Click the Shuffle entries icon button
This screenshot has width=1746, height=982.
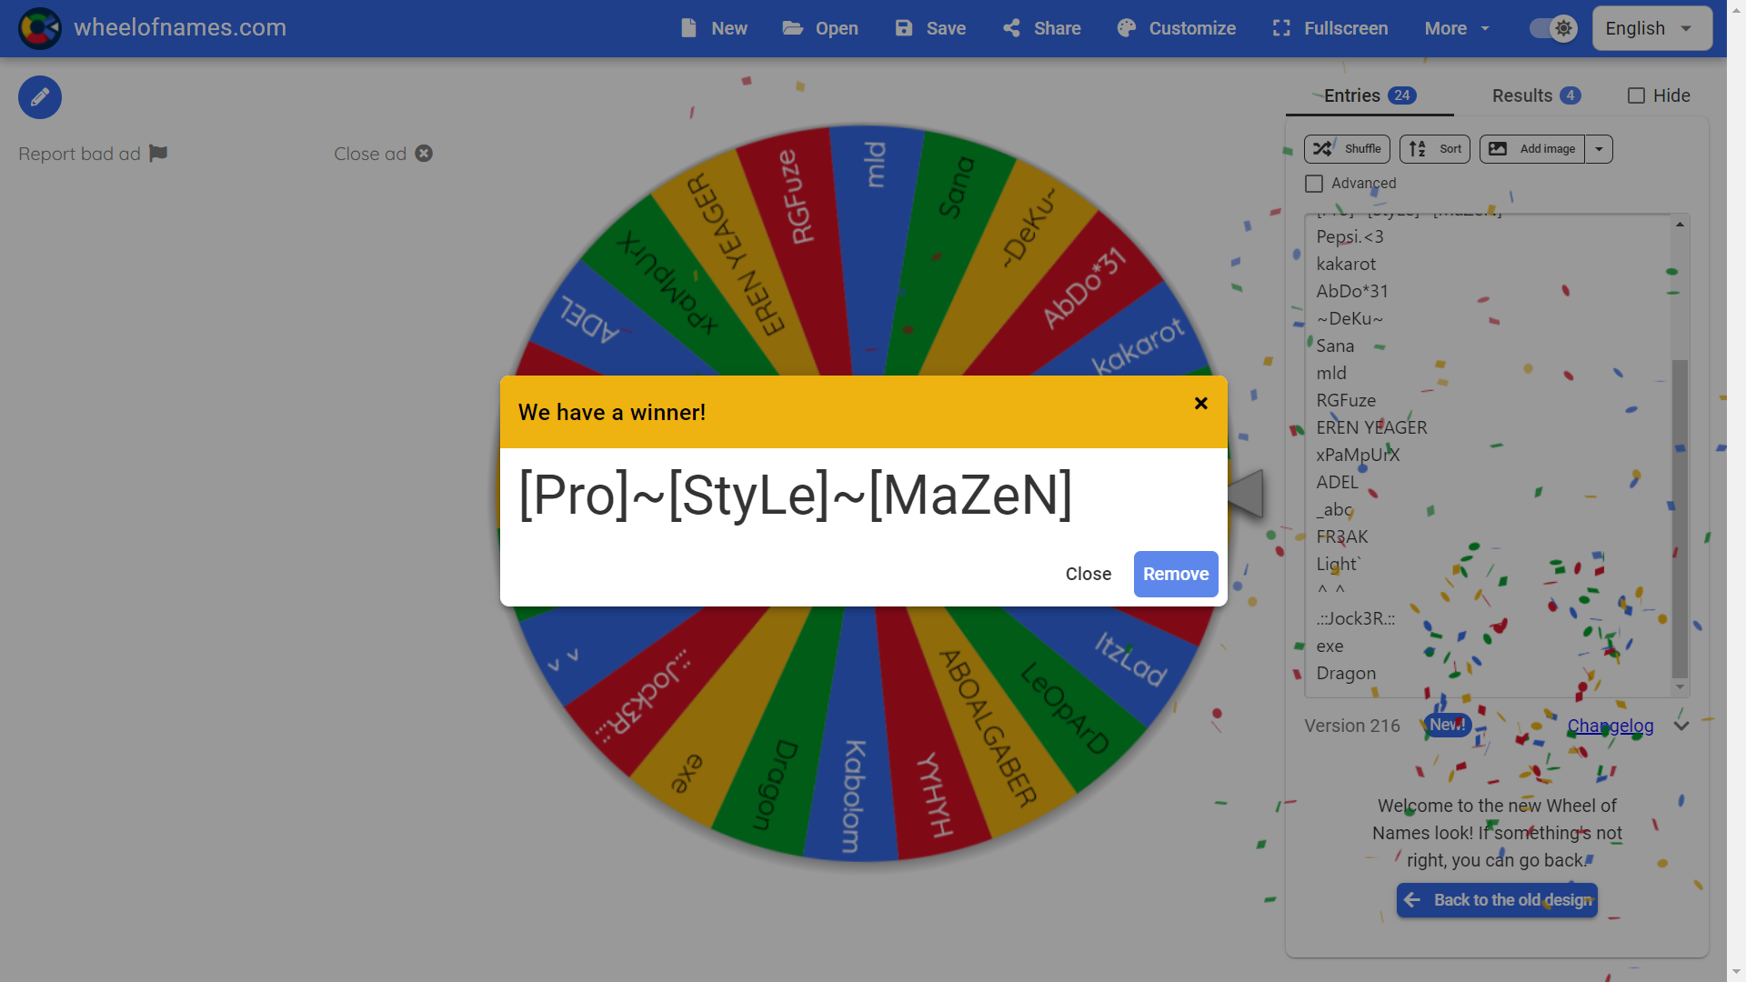pyautogui.click(x=1347, y=149)
